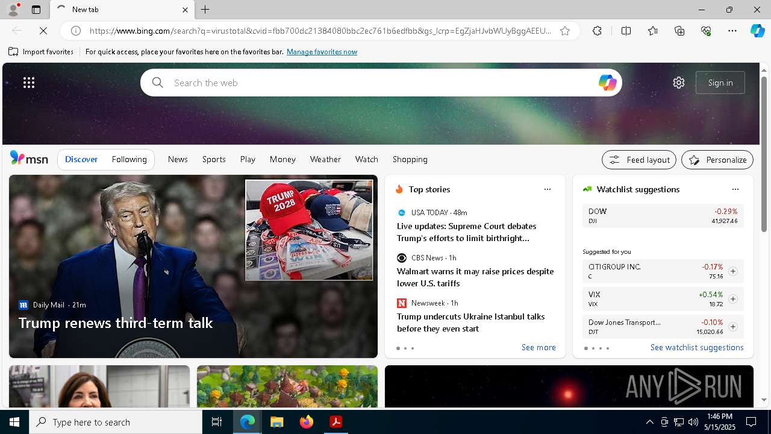Click the Type here to search box
Viewport: 771px width, 434px height.
(116, 422)
